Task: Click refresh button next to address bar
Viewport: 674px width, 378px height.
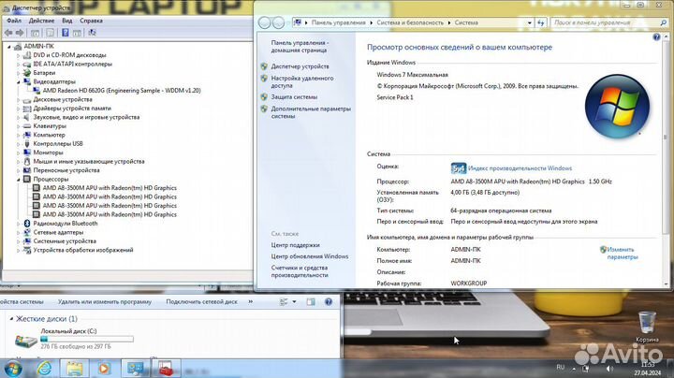Action: (541, 22)
